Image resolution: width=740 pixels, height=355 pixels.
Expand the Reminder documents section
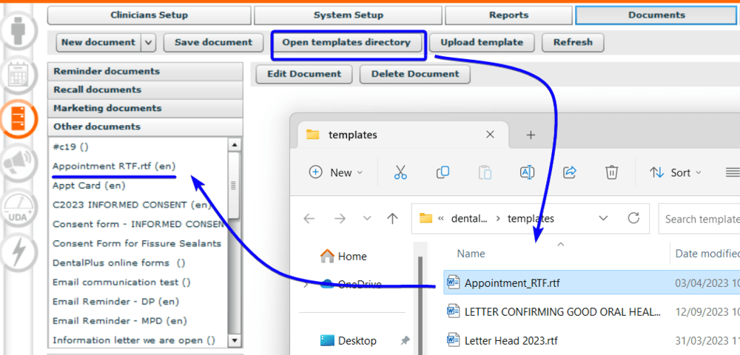145,72
